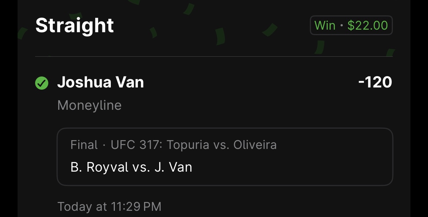Tap the confetti piece right of Straight heading
428x217 pixels.
coord(153,32)
